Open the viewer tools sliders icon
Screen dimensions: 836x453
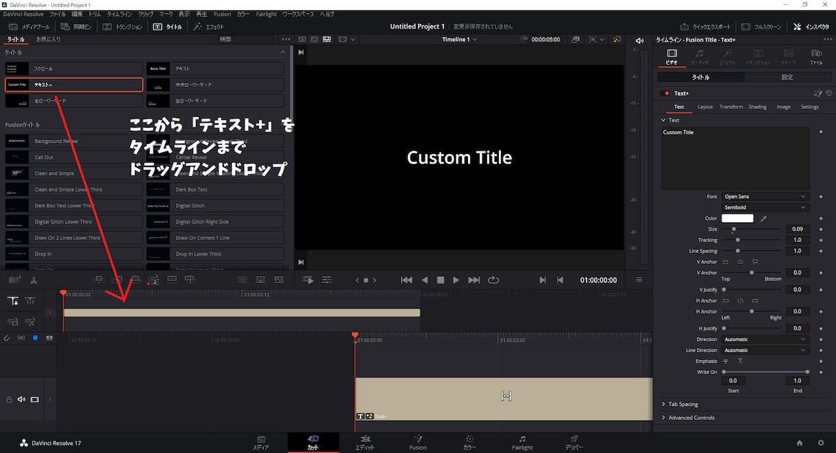(327, 280)
